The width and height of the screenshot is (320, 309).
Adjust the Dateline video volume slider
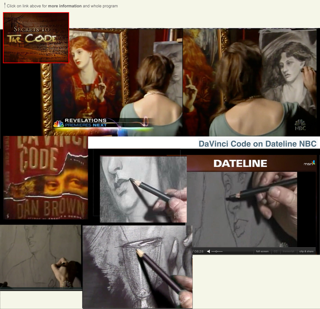click(x=217, y=251)
